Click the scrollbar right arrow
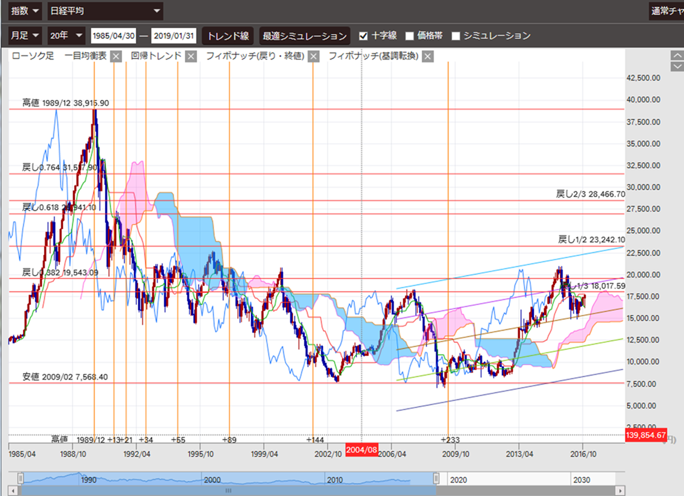 [x=620, y=491]
